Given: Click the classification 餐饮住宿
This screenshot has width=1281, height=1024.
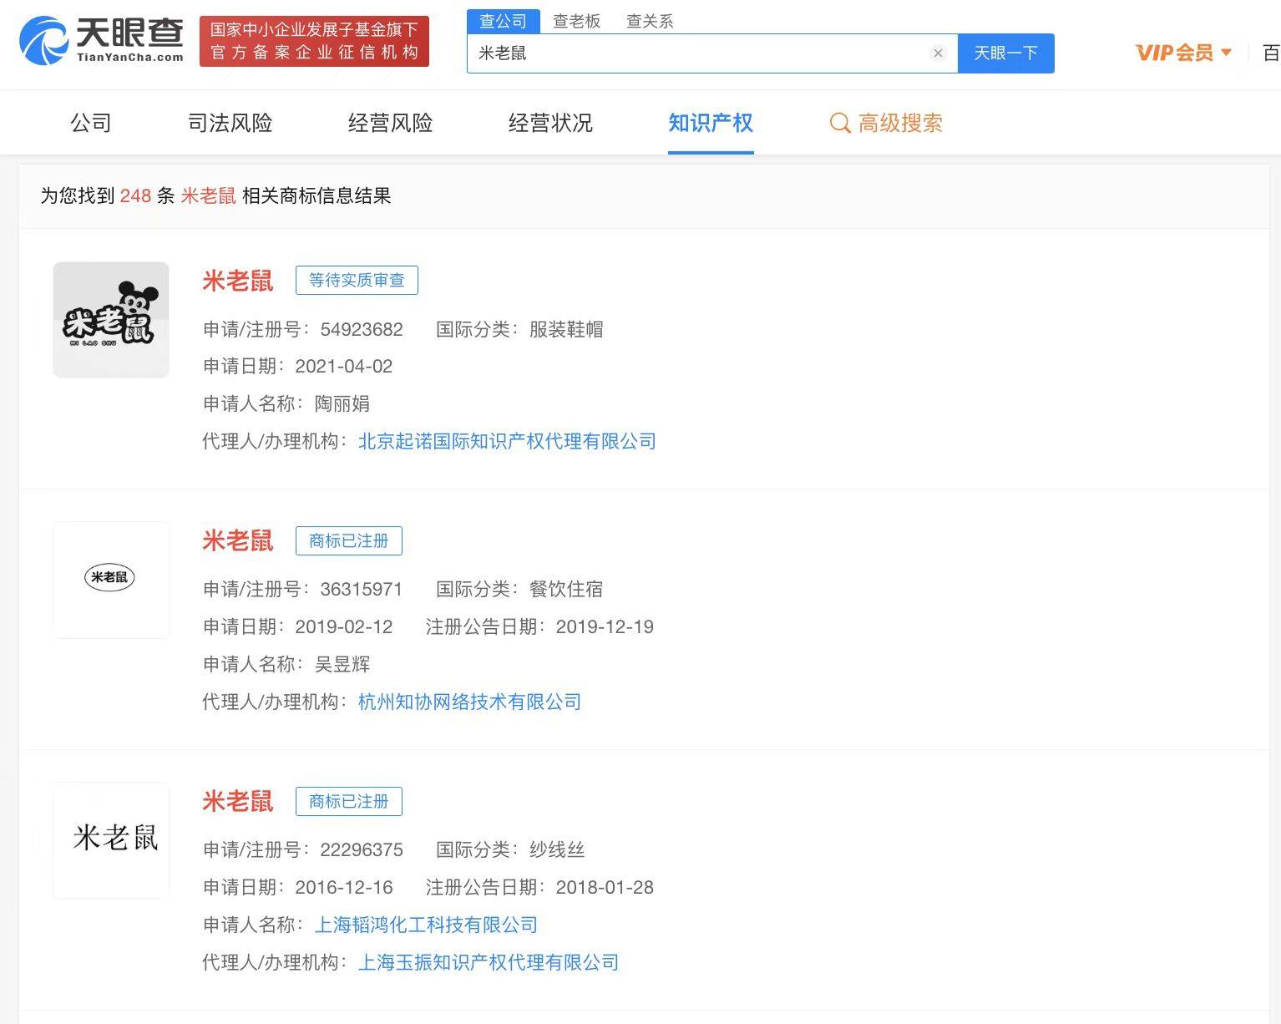Looking at the screenshot, I should [566, 590].
